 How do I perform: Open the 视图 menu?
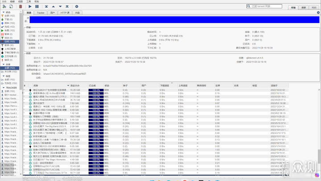[21, 1]
